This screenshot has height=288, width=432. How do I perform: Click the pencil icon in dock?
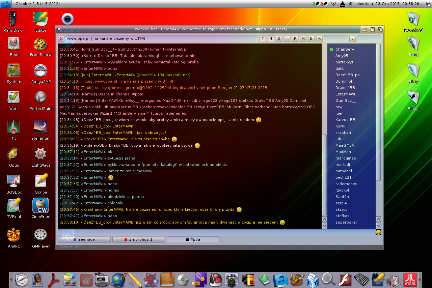134,280
